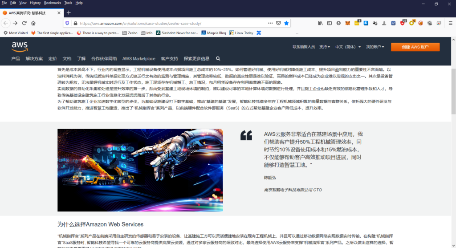Screen dimensions: 456x248
Task: Close the AWS 案例研究 tab
Action: coord(59,13)
